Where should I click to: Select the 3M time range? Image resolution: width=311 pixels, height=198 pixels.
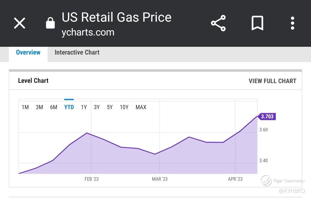(x=39, y=107)
